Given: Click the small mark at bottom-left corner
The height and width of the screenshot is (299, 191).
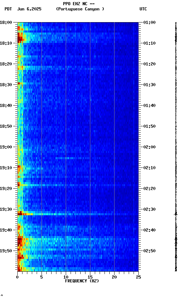Looking at the screenshot, I should [2, 296].
